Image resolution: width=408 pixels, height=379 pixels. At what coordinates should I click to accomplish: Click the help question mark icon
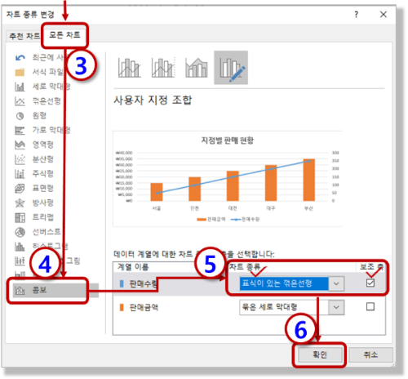click(x=357, y=15)
